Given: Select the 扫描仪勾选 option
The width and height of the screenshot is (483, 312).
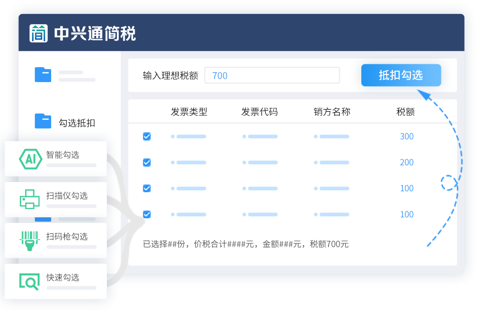Looking at the screenshot, I should click(56, 199).
